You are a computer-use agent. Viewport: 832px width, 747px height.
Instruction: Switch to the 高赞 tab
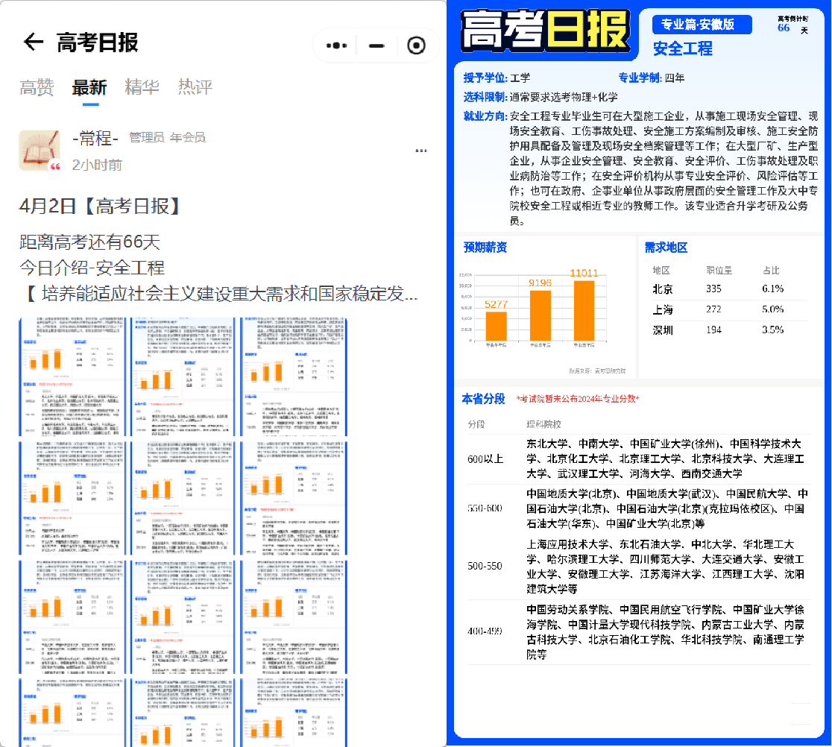coord(37,87)
